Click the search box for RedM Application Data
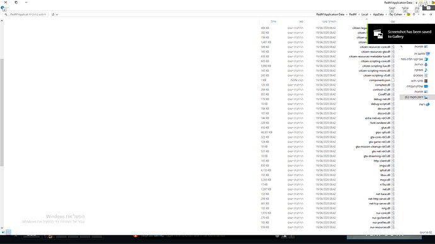 [x=26, y=14]
